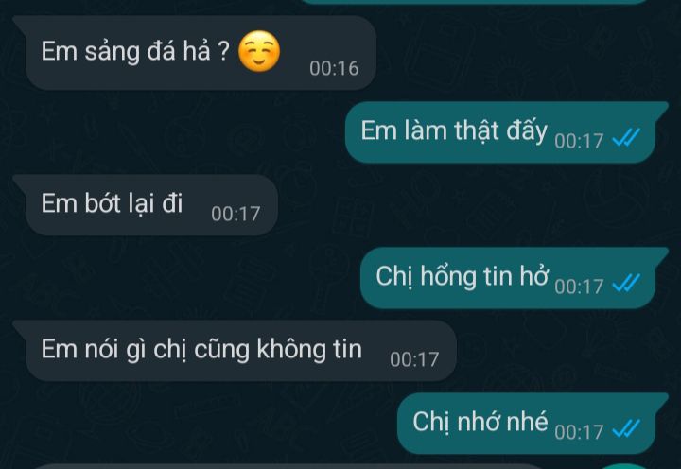Click timestamp on 'Em nói gì chị cũng không tin'

tap(414, 359)
